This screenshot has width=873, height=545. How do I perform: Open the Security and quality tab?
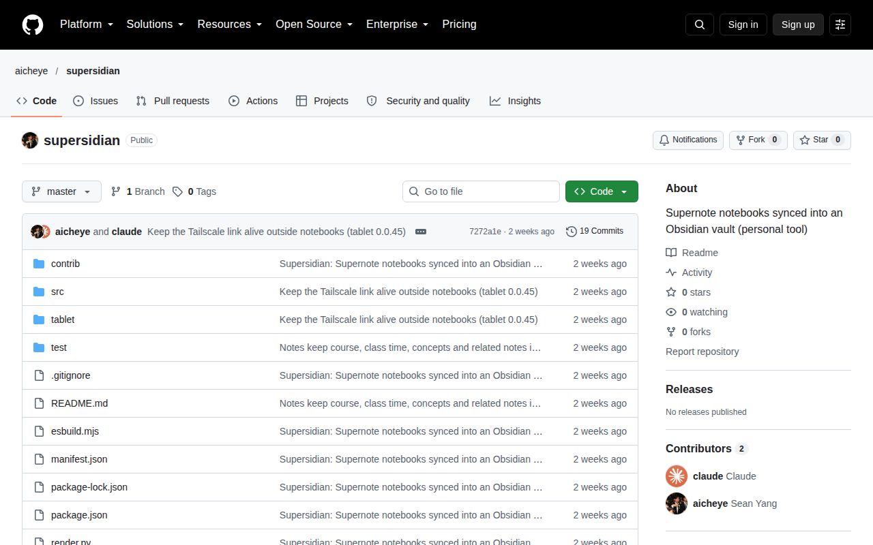tap(418, 101)
